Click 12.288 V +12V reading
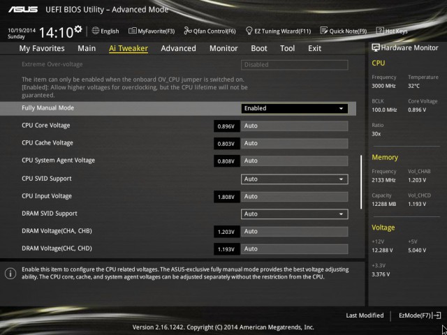Viewport: 447px width, 335px height. tap(382, 251)
